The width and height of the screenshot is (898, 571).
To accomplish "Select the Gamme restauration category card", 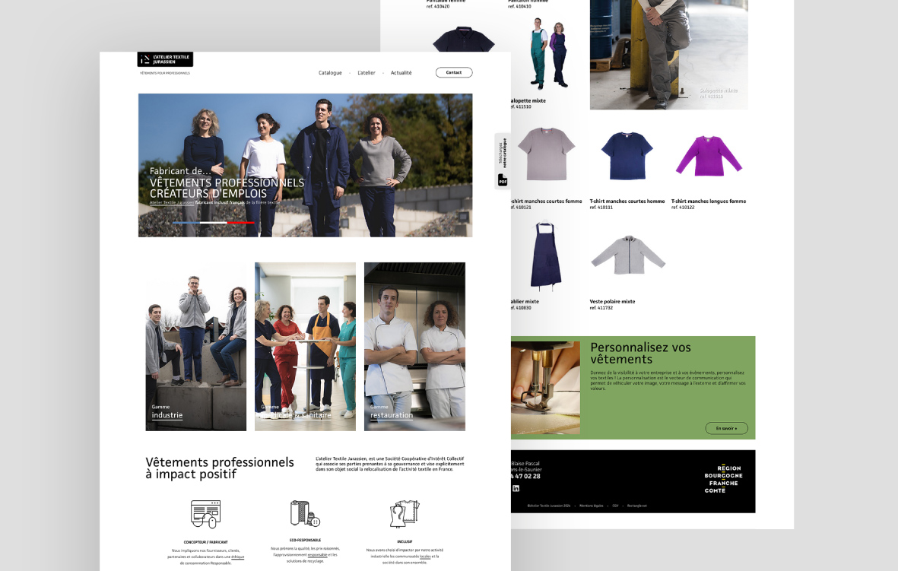I will [x=414, y=347].
